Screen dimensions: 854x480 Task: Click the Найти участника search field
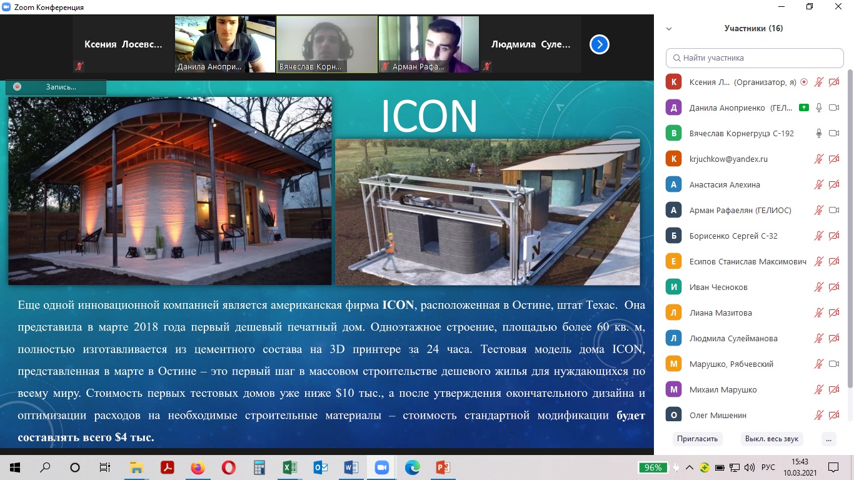point(755,57)
